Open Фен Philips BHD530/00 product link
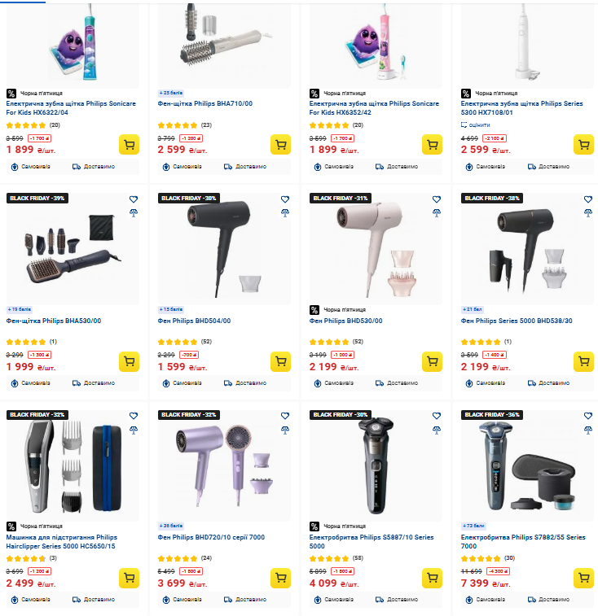This screenshot has width=598, height=616. [345, 321]
